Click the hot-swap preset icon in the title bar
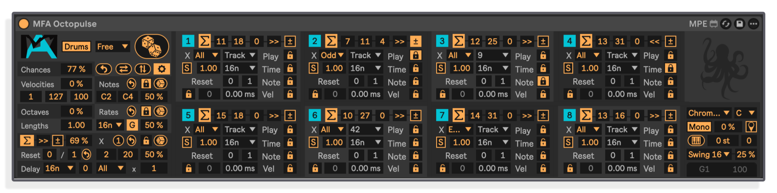 click(726, 24)
